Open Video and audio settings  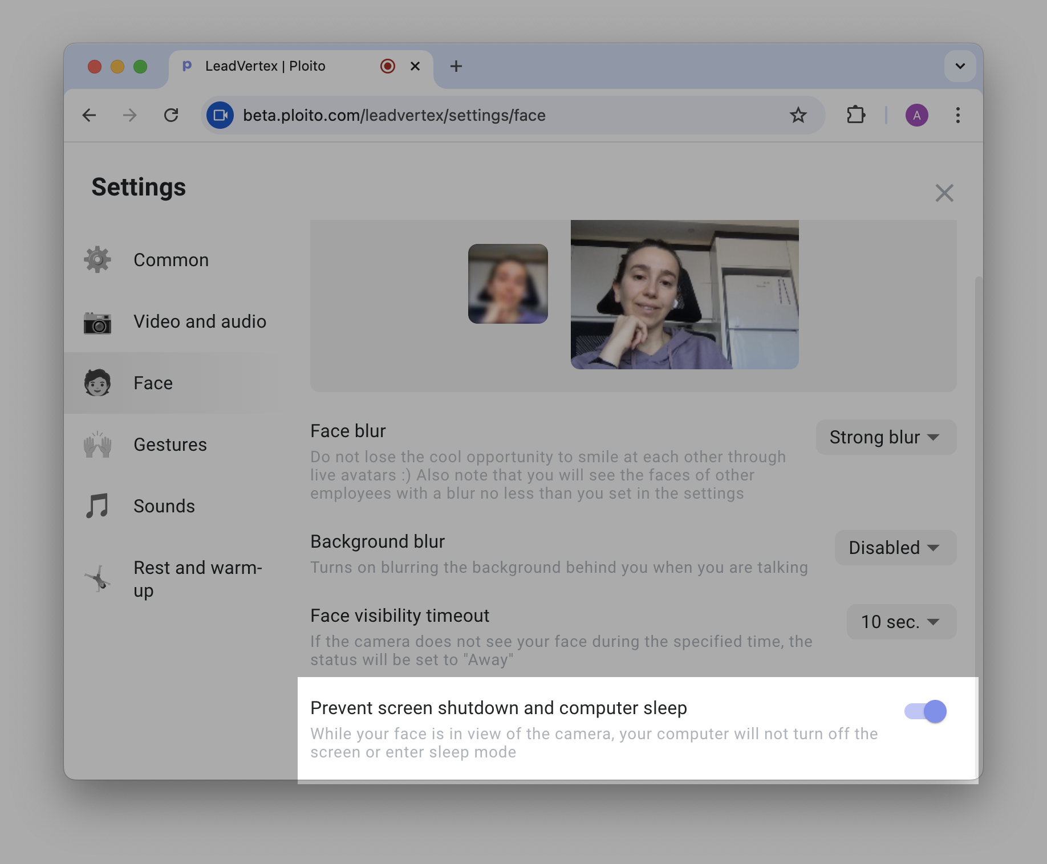pyautogui.click(x=174, y=321)
